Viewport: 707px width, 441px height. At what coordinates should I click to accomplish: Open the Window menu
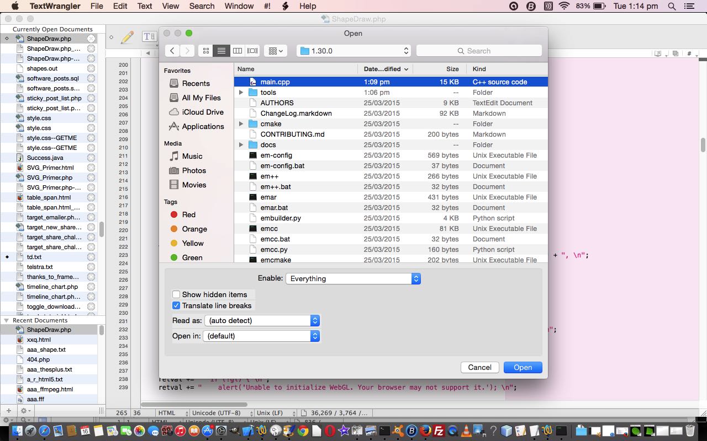click(239, 6)
